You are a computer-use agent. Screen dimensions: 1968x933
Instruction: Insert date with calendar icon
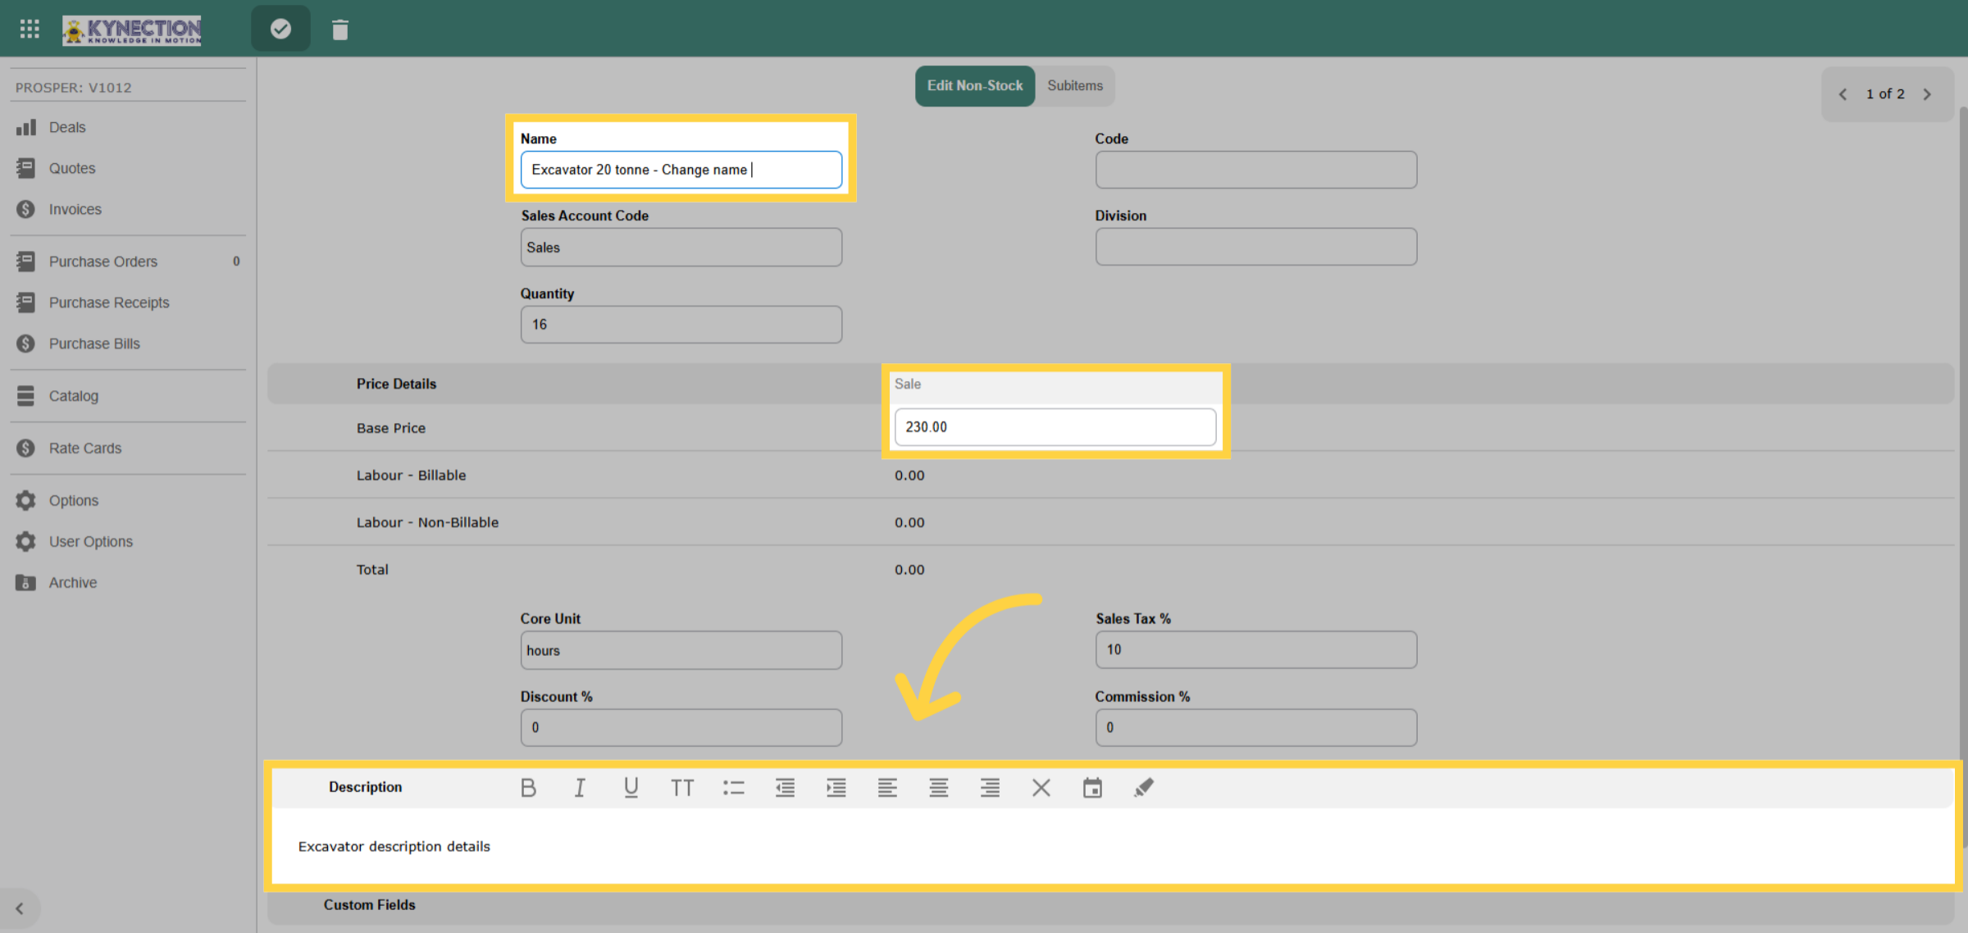pos(1092,788)
